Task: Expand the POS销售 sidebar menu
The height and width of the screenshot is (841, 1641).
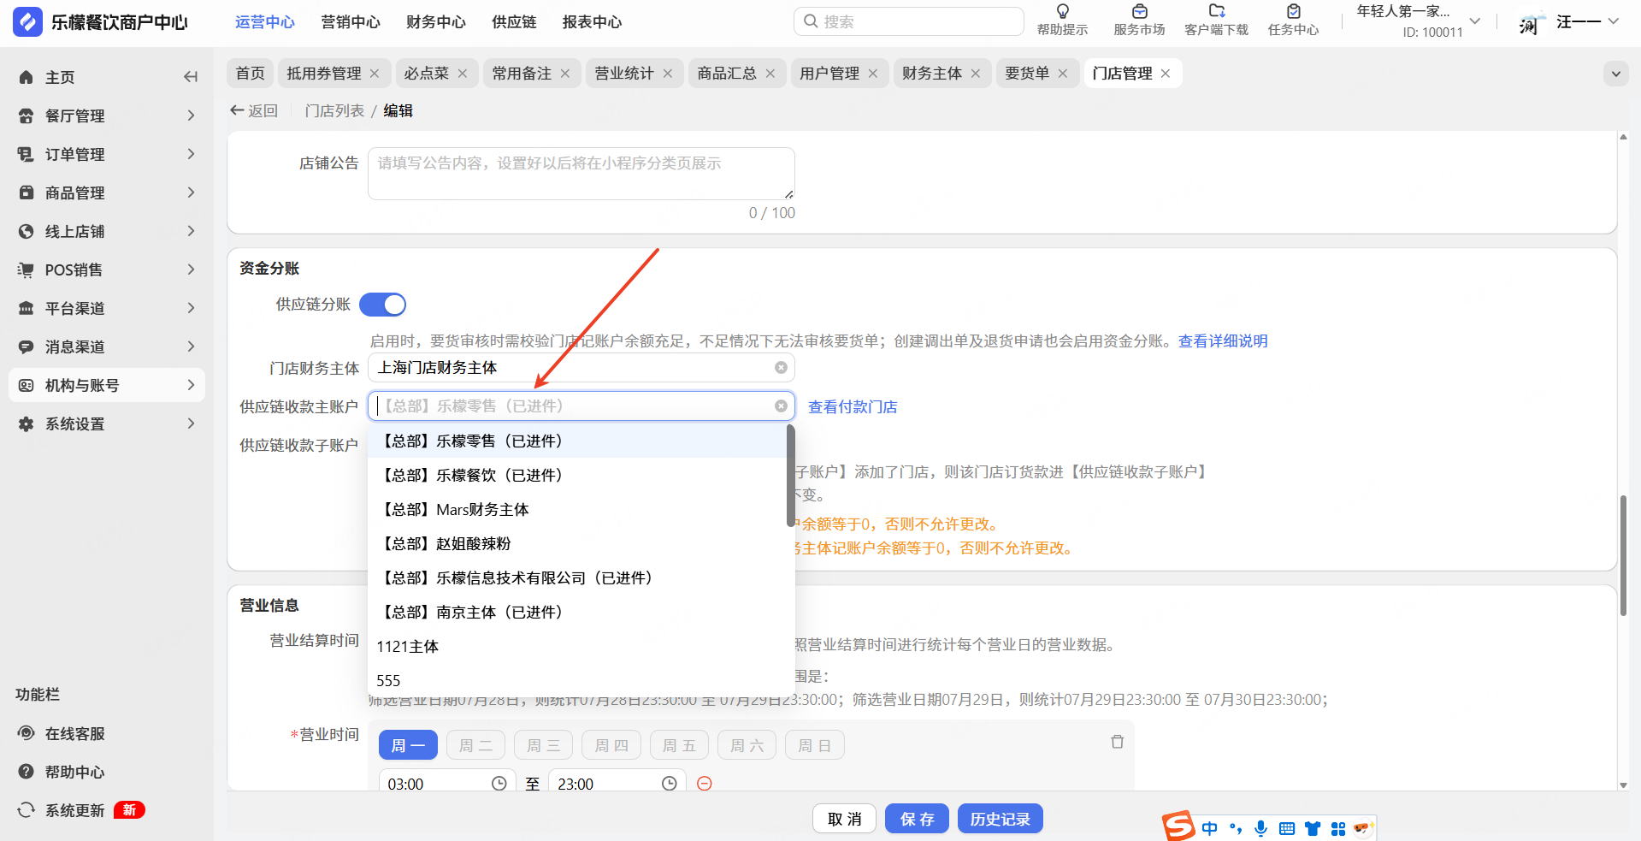Action: (x=107, y=269)
